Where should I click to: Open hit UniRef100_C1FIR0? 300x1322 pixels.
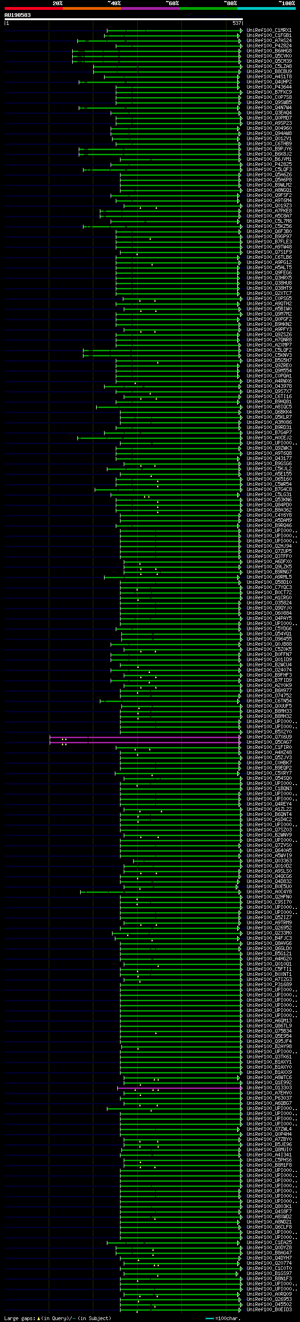269,747
